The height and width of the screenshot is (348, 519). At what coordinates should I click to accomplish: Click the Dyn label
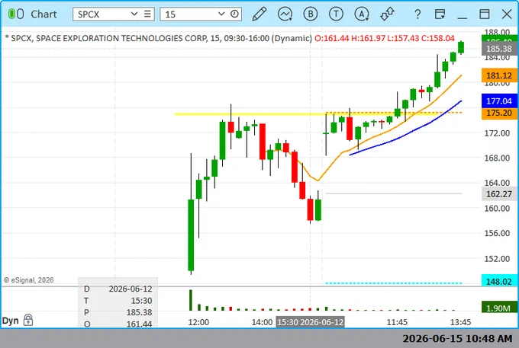coord(10,321)
